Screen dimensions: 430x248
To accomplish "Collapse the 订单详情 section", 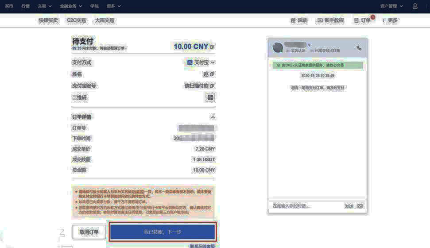I will [213, 117].
